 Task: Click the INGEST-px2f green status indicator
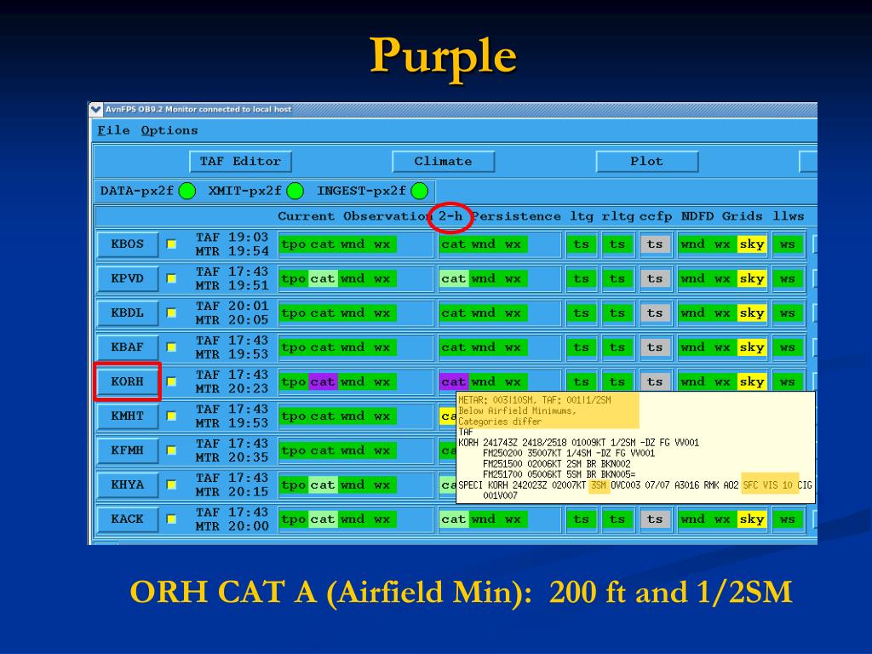pos(420,191)
